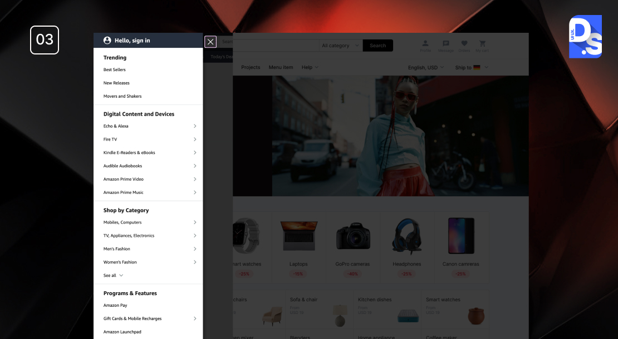
Task: Open Help dropdown menu
Action: 310,67
